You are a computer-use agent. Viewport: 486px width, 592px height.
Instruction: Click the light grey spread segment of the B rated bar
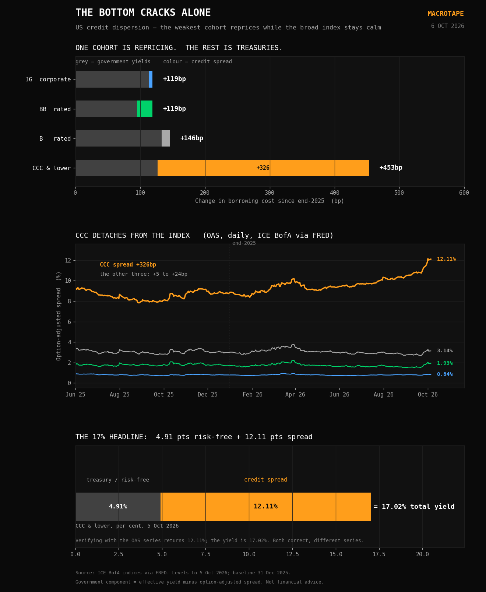pos(166,138)
